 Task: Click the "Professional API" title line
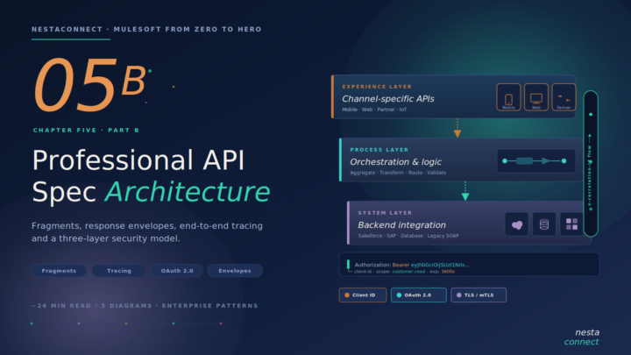click(x=138, y=160)
